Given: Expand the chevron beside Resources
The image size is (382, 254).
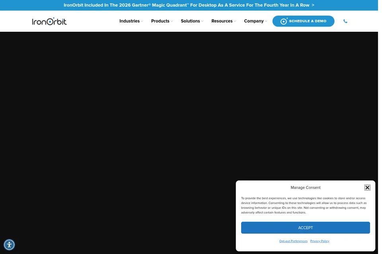Looking at the screenshot, I should [x=235, y=21].
